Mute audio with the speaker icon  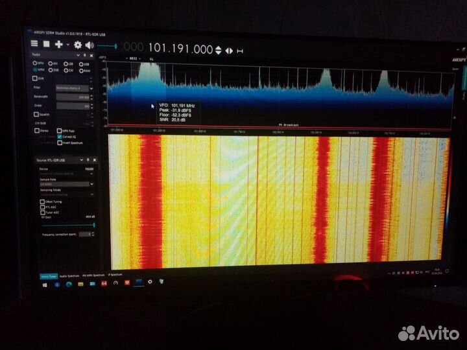pos(90,45)
